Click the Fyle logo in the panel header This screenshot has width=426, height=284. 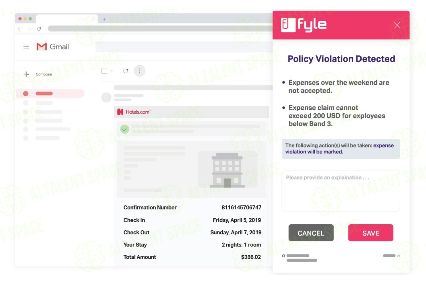tap(304, 25)
